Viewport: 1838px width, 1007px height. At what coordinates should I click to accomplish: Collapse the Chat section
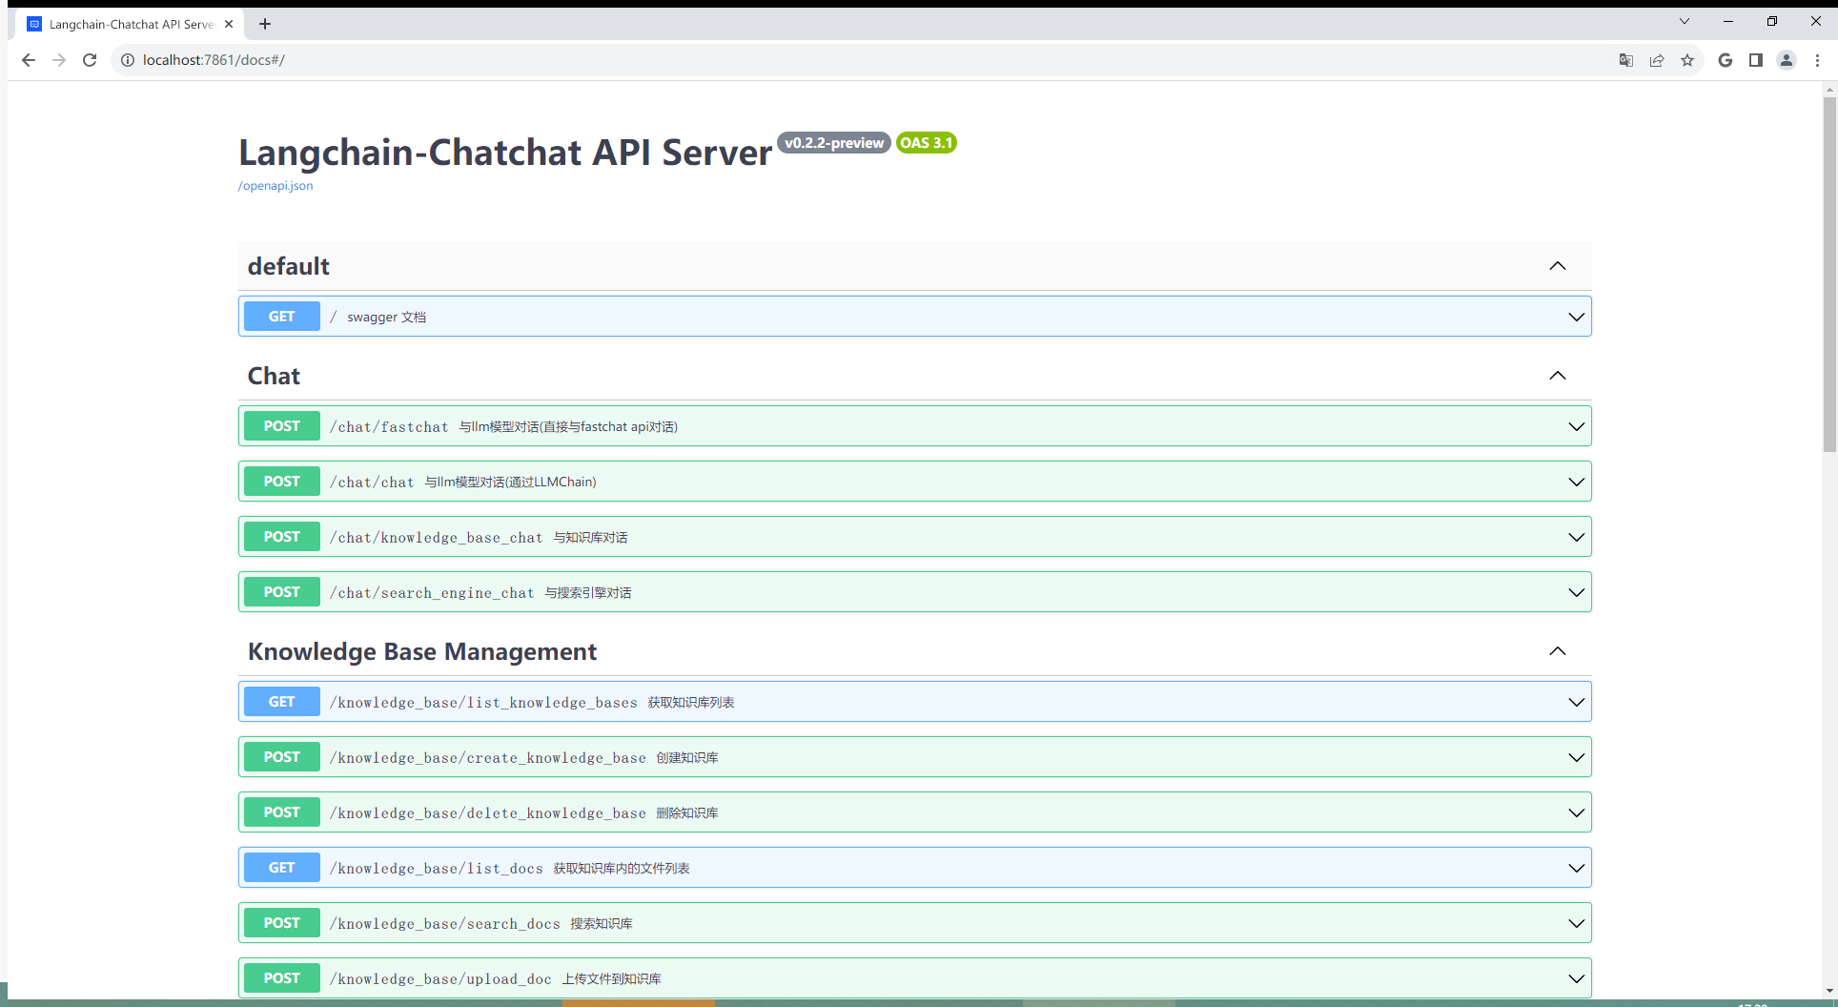pyautogui.click(x=1558, y=376)
